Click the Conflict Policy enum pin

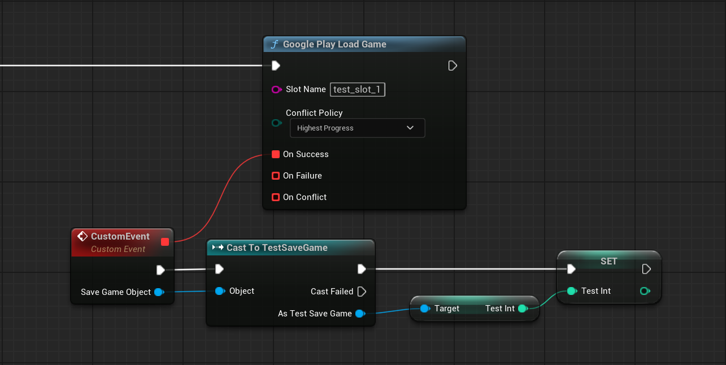click(276, 123)
